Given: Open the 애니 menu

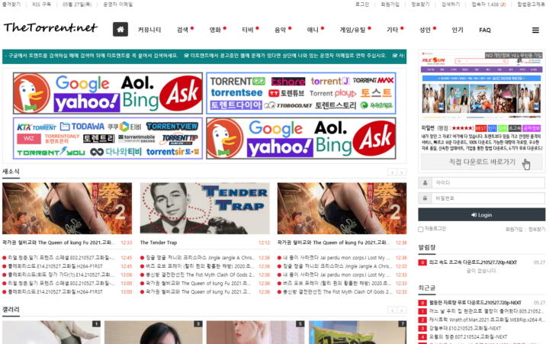Looking at the screenshot, I should 313,30.
